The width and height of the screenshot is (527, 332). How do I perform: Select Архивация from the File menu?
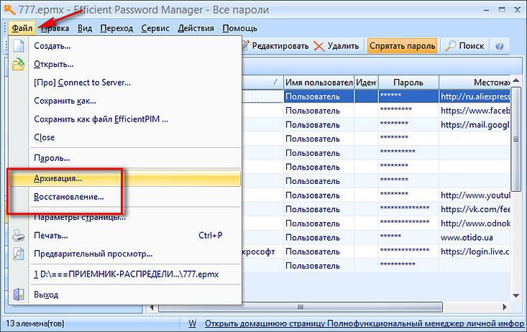tap(58, 177)
